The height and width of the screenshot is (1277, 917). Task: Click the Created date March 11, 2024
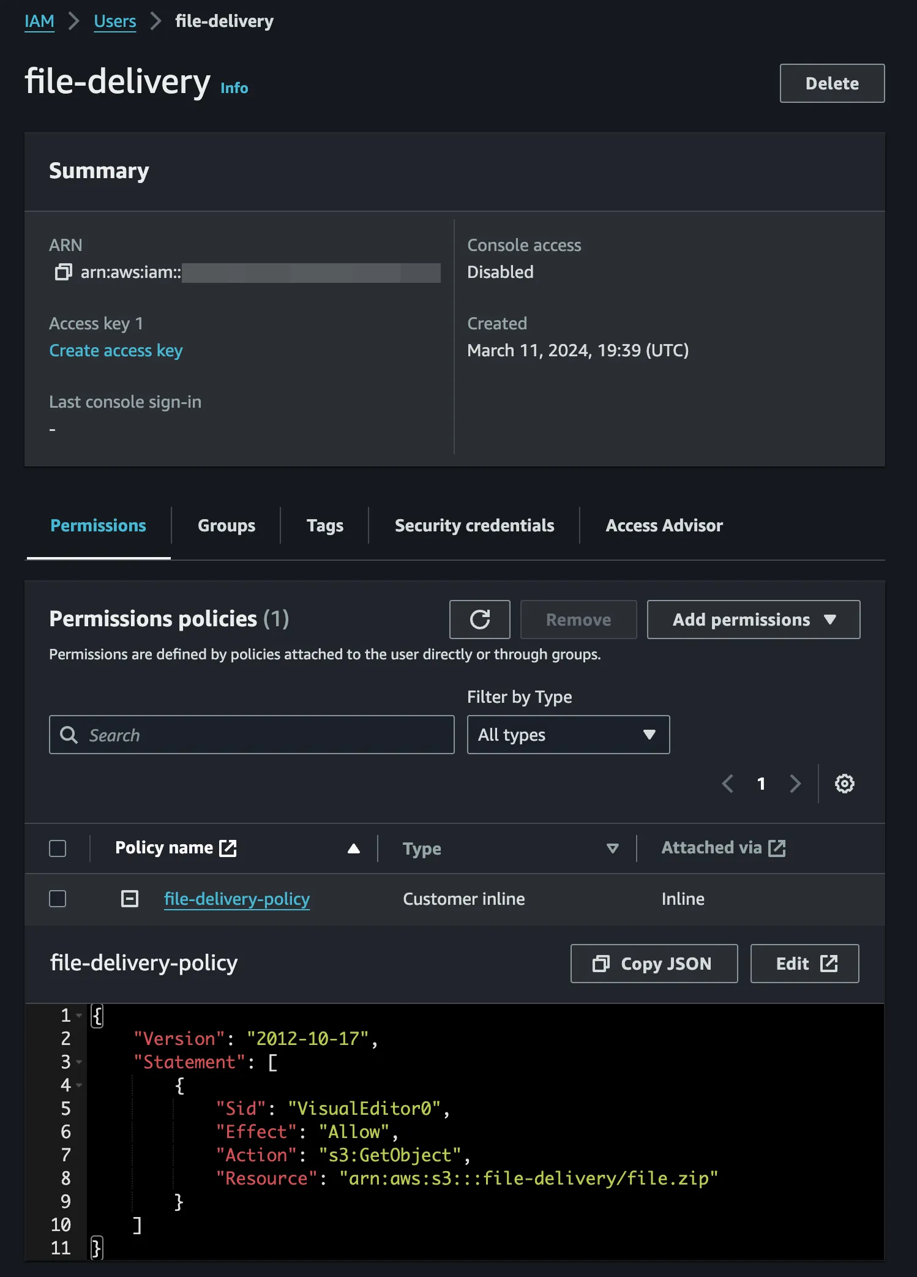point(578,350)
